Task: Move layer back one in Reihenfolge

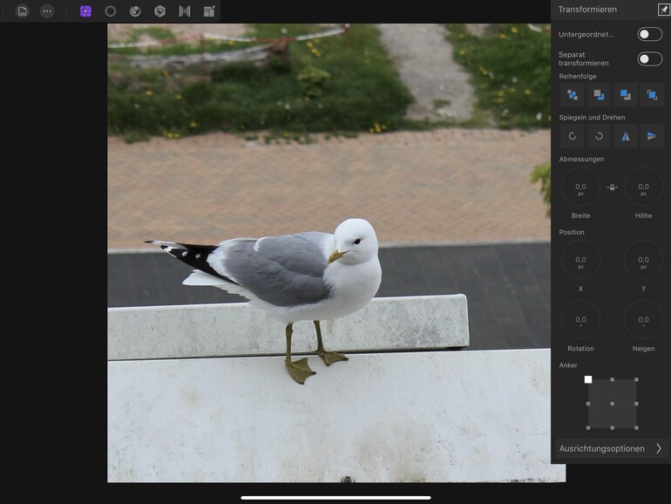Action: (x=599, y=95)
